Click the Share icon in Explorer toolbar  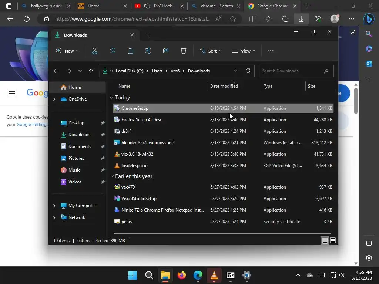click(166, 51)
